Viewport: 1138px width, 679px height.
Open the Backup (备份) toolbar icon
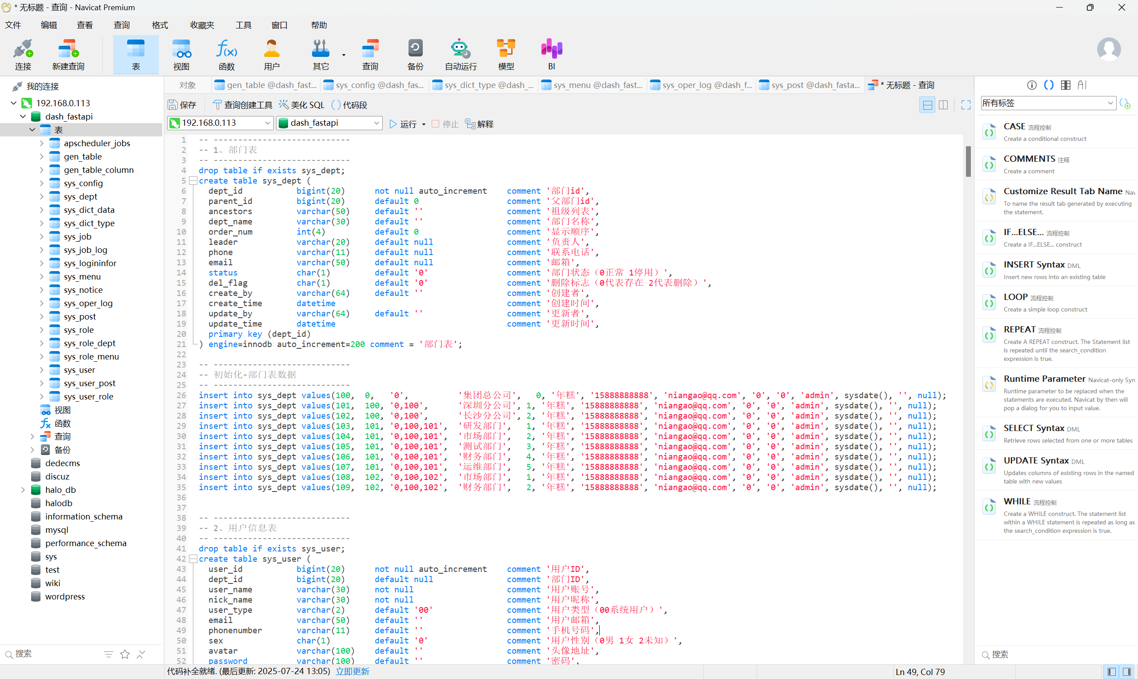click(416, 55)
